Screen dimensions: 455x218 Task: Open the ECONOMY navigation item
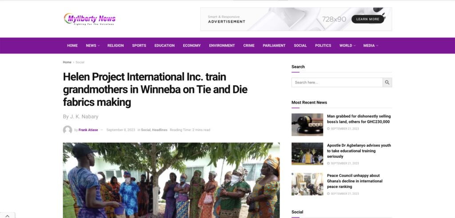pos(192,46)
